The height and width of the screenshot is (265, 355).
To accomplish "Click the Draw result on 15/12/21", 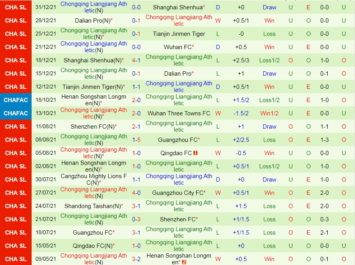I will 270,74.
